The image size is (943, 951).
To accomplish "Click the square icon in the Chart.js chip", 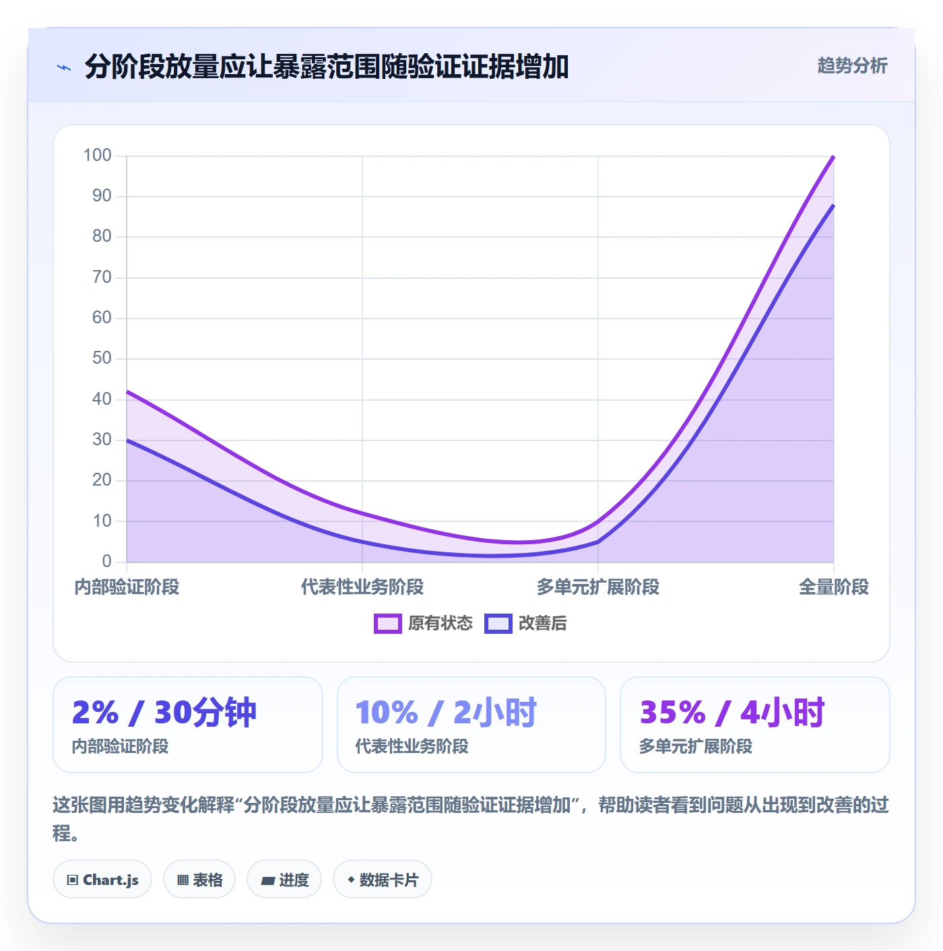I will coord(73,880).
